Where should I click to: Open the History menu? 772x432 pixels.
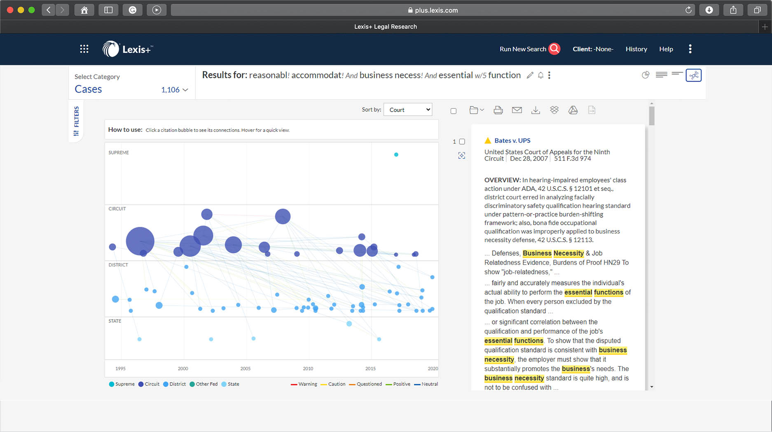point(636,49)
